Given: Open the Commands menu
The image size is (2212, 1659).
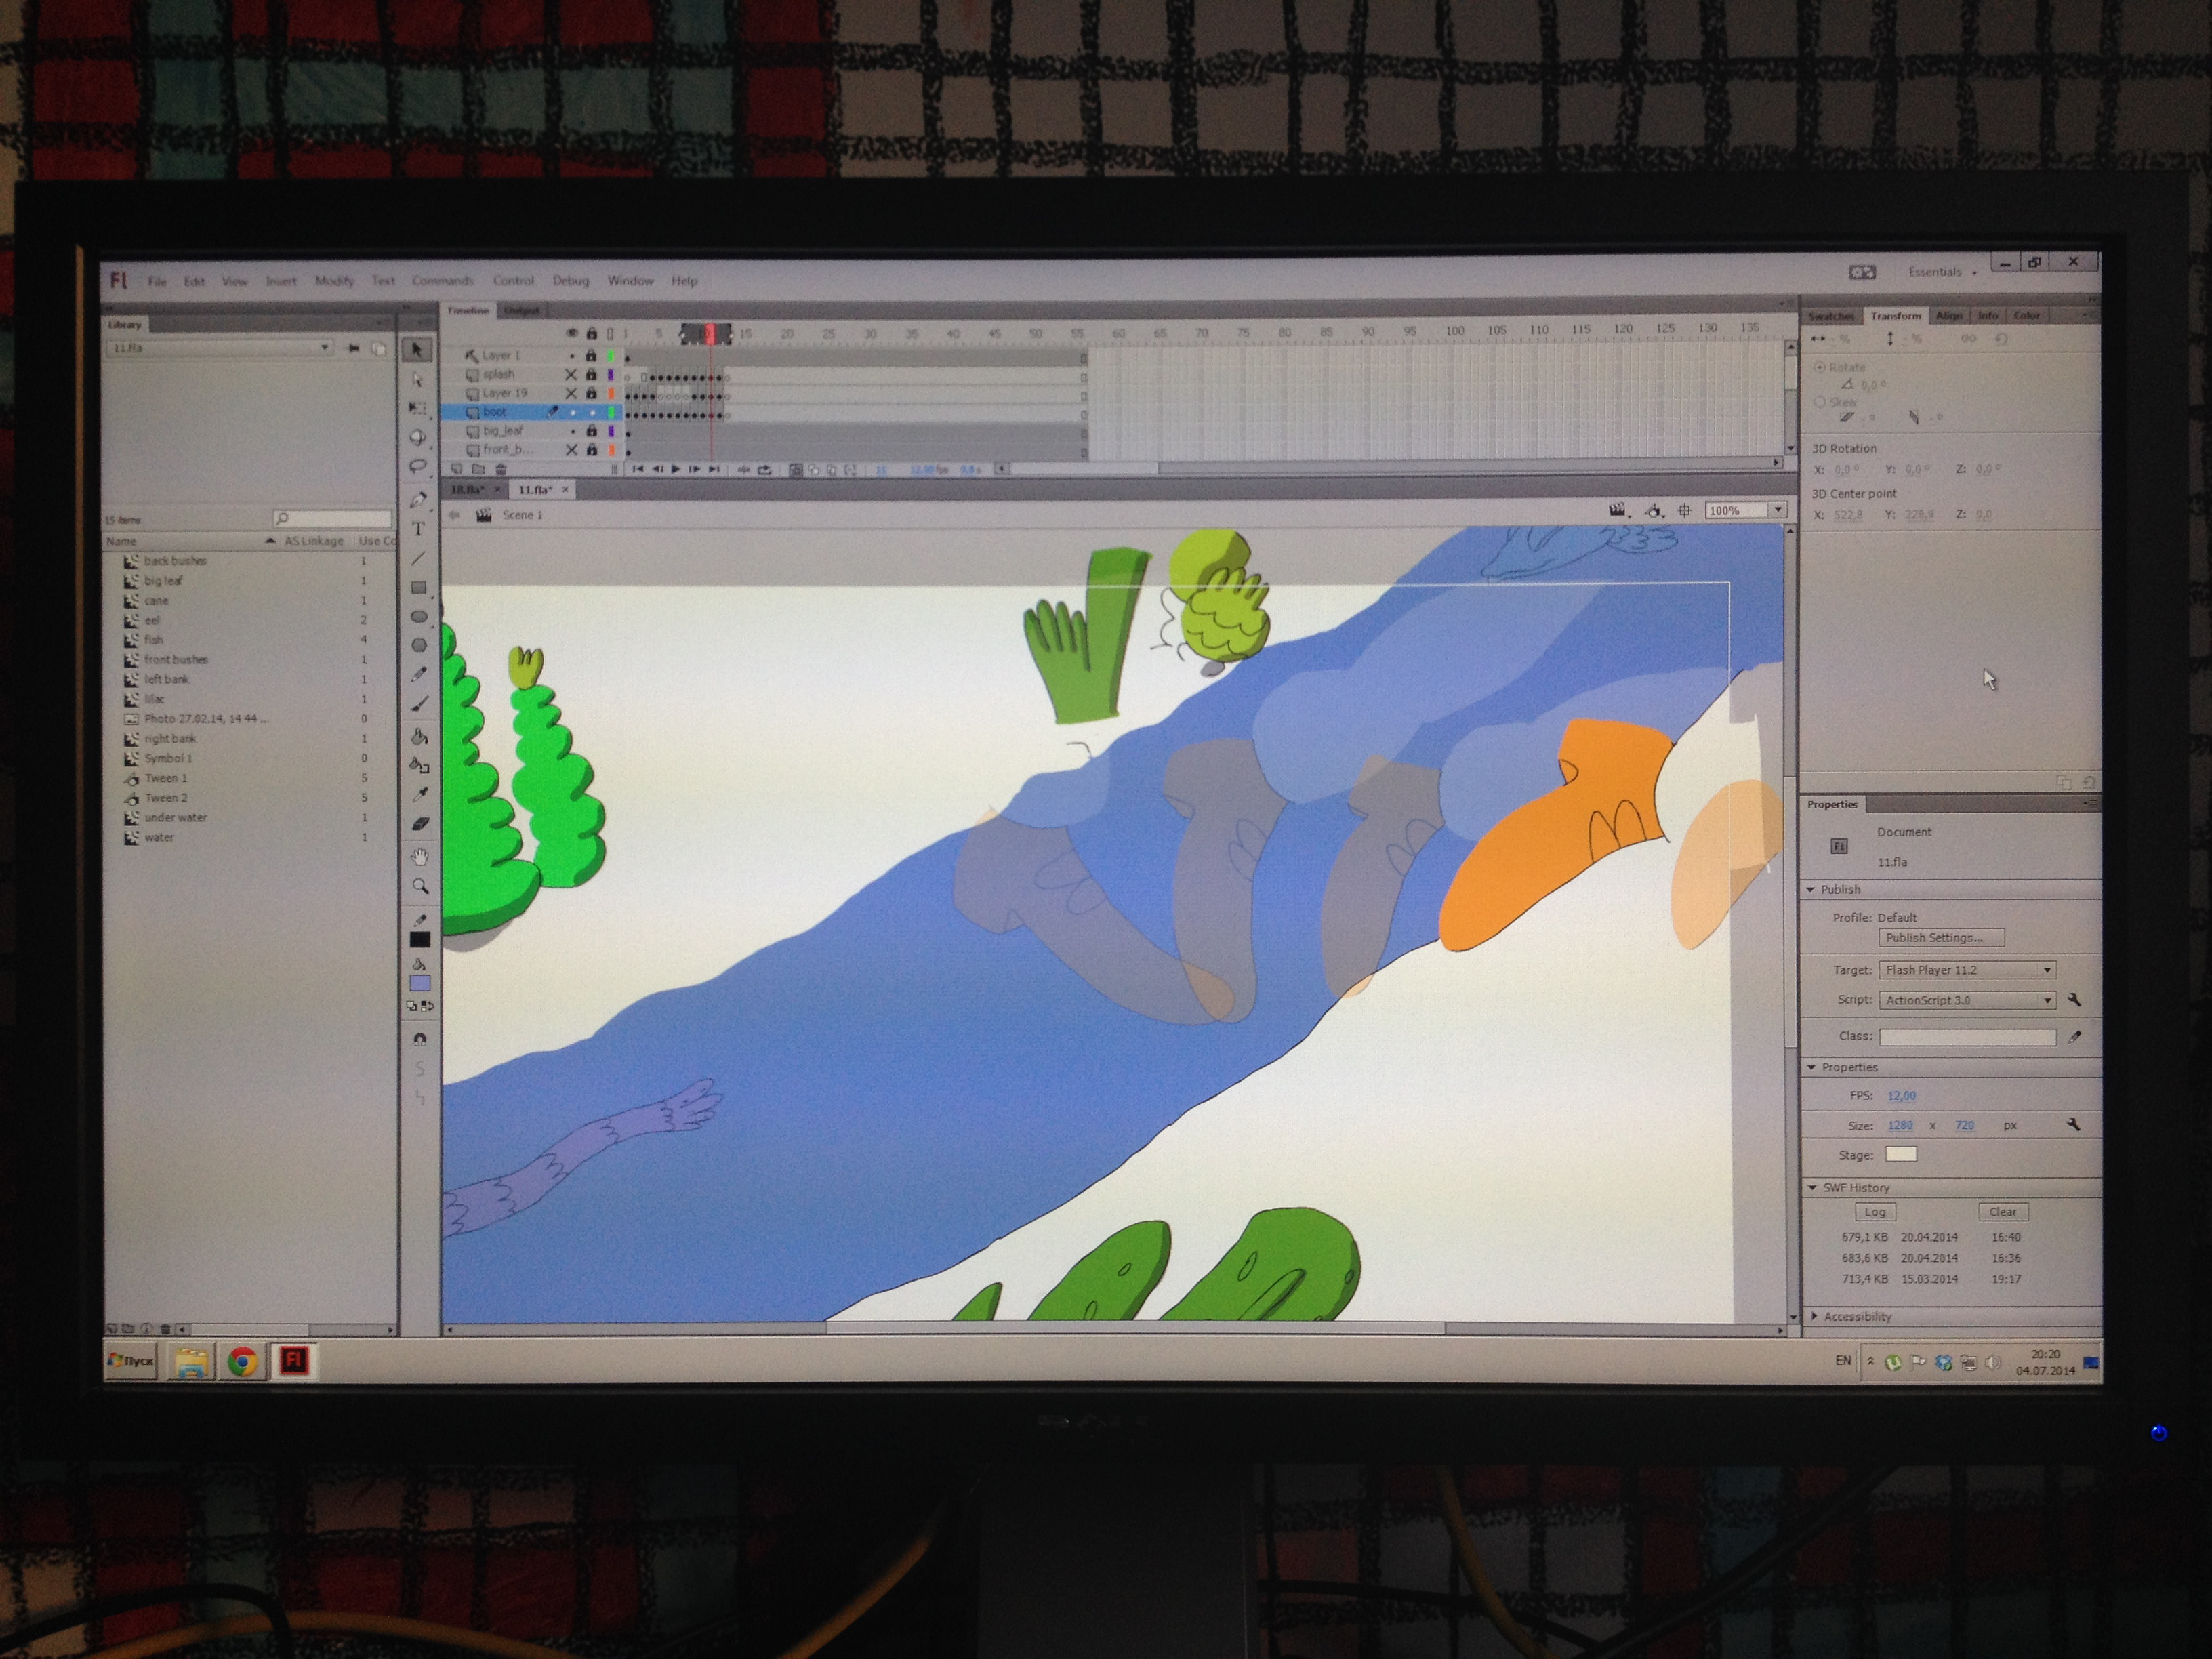Looking at the screenshot, I should pyautogui.click(x=442, y=281).
